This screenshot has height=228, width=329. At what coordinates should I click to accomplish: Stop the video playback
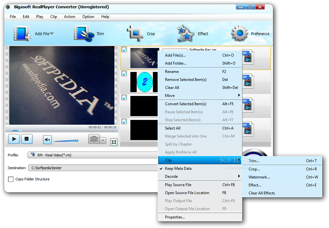(x=27, y=139)
